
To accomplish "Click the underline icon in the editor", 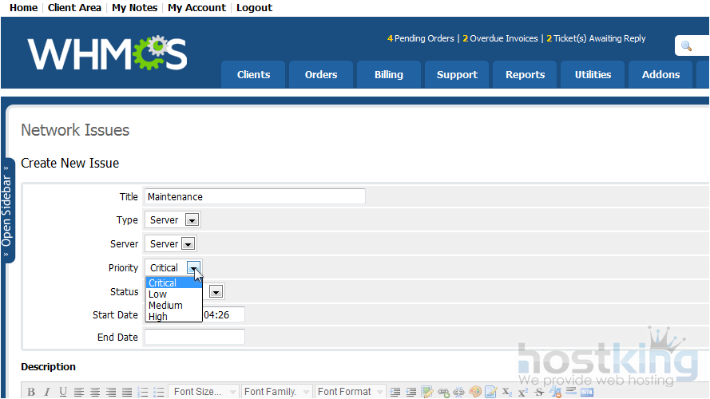I will (x=63, y=392).
